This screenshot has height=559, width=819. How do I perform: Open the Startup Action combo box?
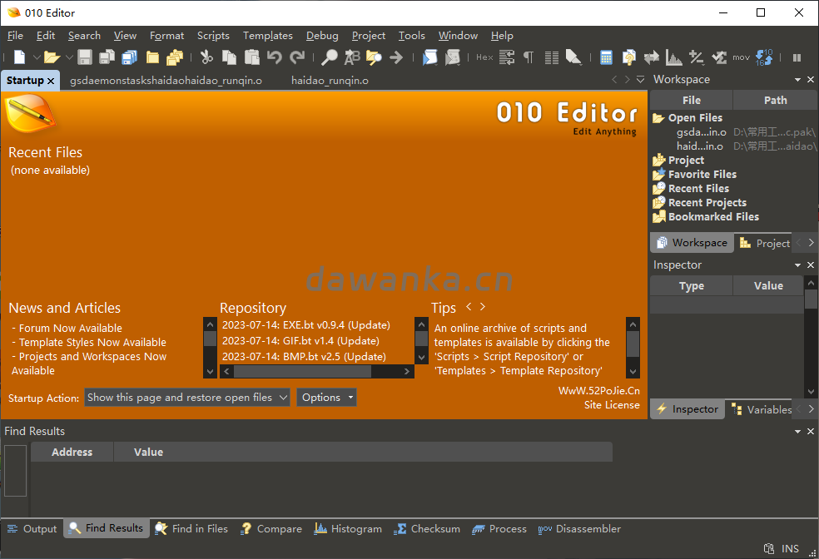tap(187, 397)
